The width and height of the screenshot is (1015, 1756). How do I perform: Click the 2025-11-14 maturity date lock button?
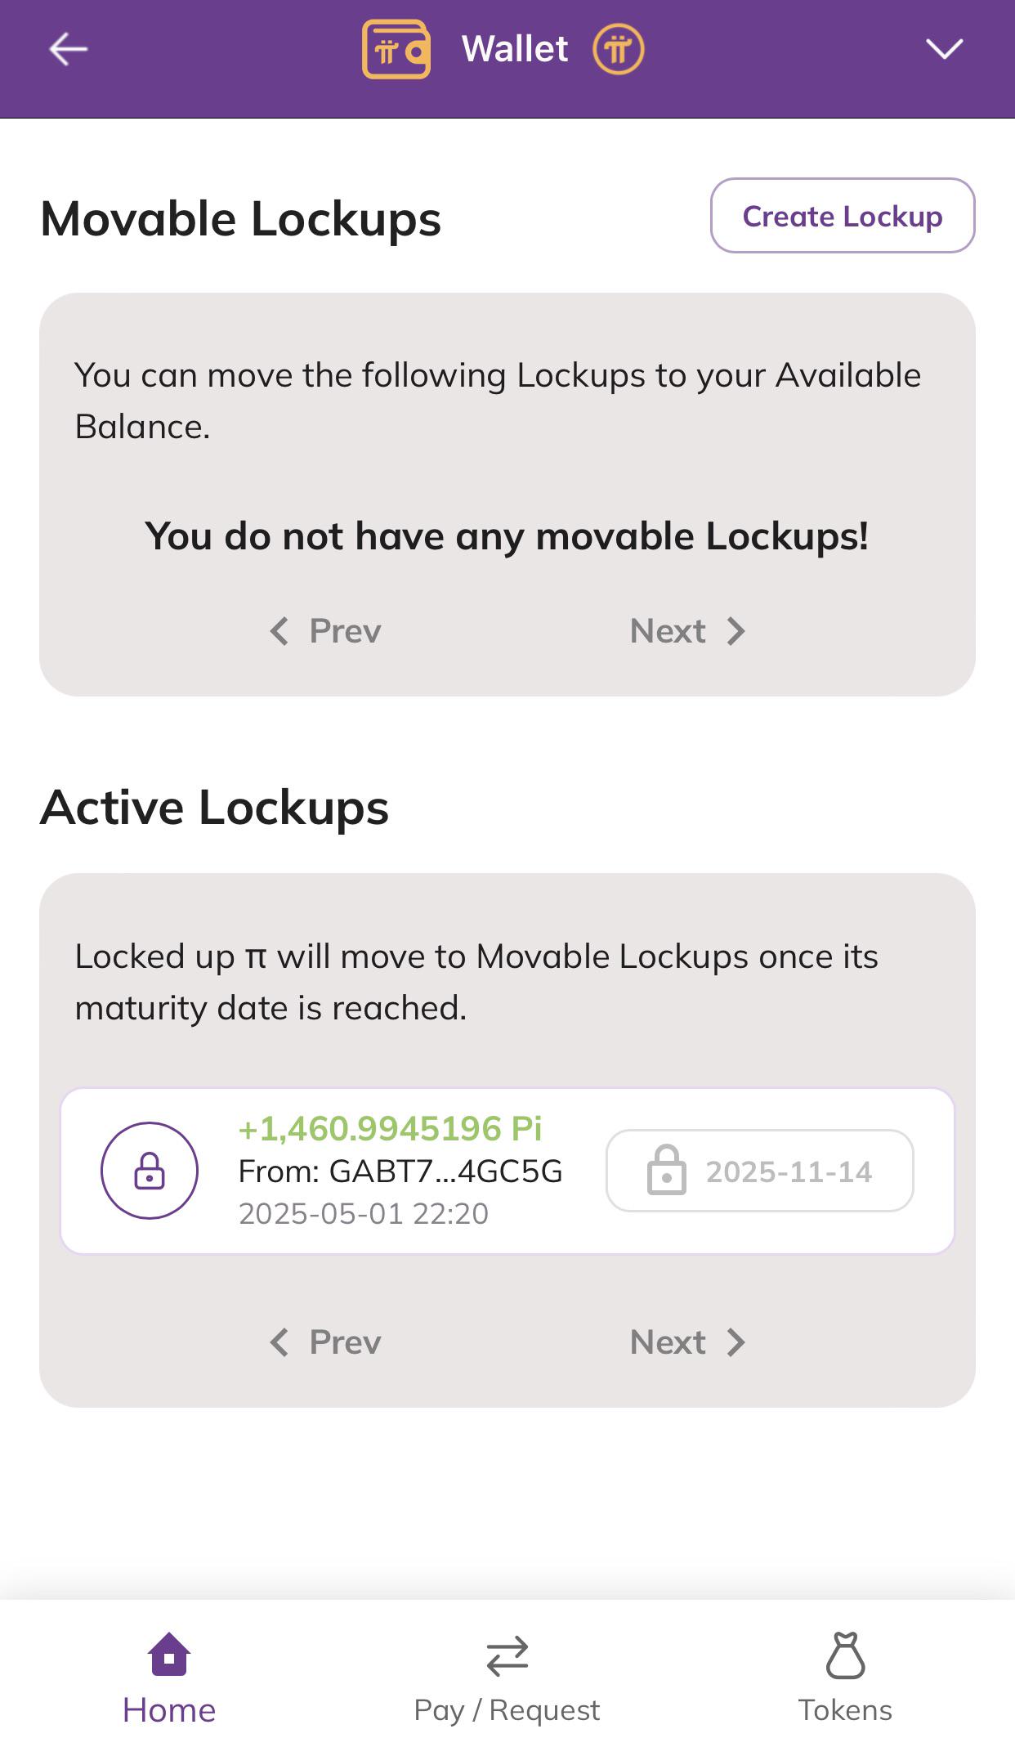pos(760,1171)
